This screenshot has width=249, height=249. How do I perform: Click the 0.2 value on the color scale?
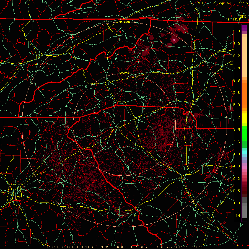[x=237, y=179]
